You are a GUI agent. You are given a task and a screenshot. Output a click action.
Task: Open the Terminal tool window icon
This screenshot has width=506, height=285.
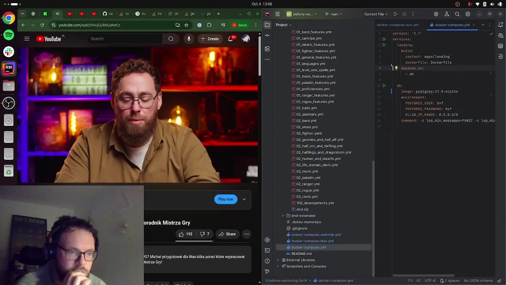coord(267,251)
